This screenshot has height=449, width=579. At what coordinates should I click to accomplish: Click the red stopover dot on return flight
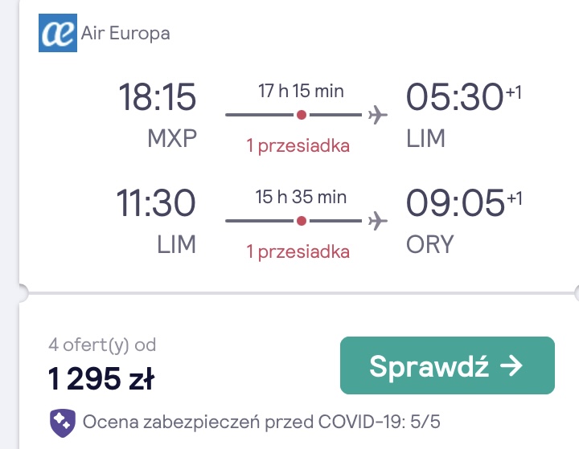[302, 221]
